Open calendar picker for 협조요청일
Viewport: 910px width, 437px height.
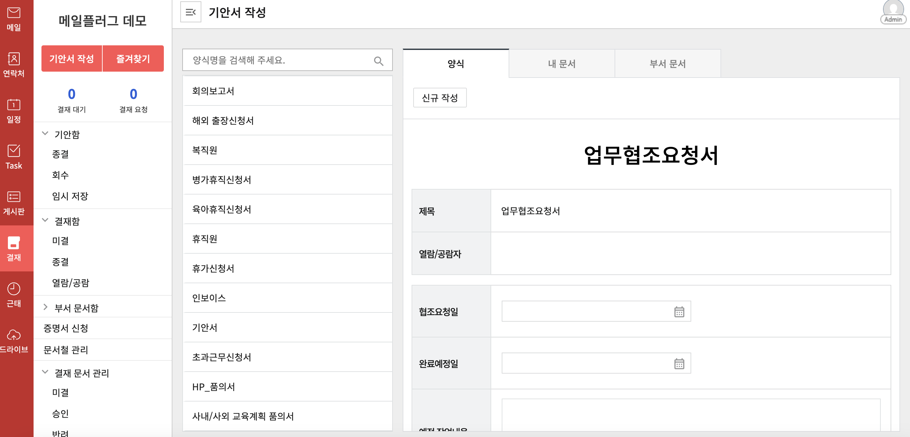pyautogui.click(x=679, y=311)
